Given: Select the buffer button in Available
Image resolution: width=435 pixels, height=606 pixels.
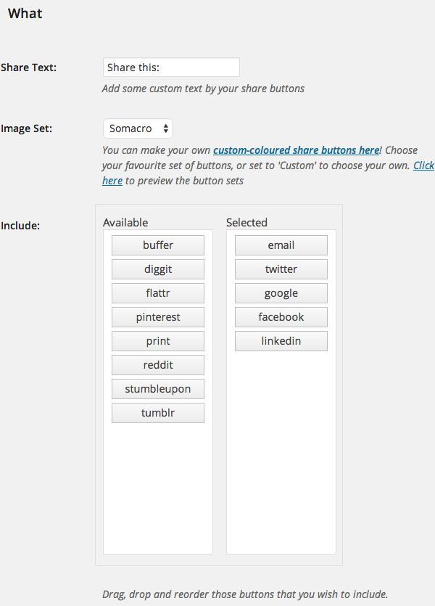Looking at the screenshot, I should coord(158,245).
